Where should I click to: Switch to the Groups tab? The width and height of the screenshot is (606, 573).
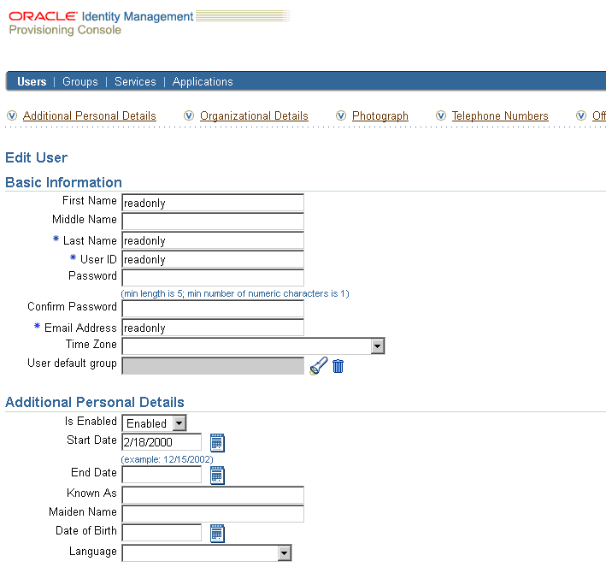(x=80, y=82)
